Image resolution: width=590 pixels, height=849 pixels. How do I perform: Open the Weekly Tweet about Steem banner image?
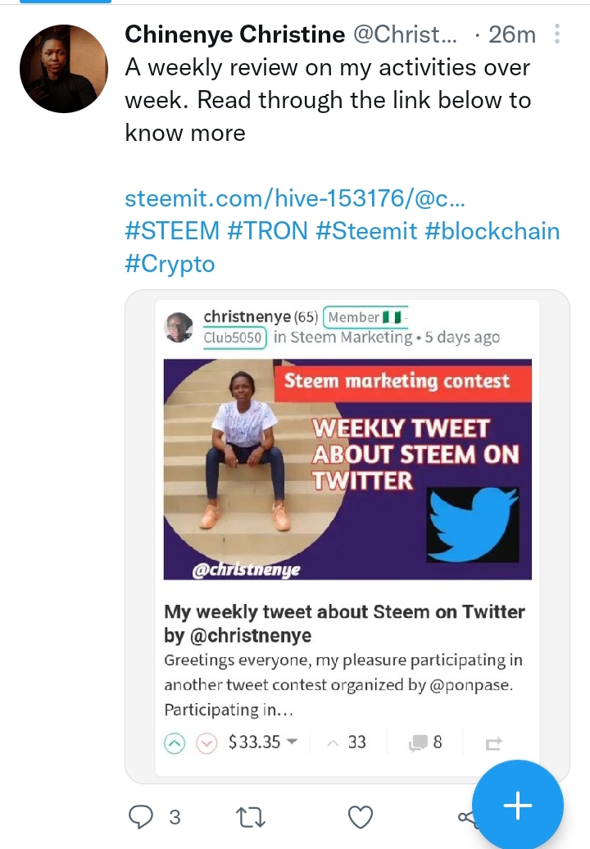(347, 469)
